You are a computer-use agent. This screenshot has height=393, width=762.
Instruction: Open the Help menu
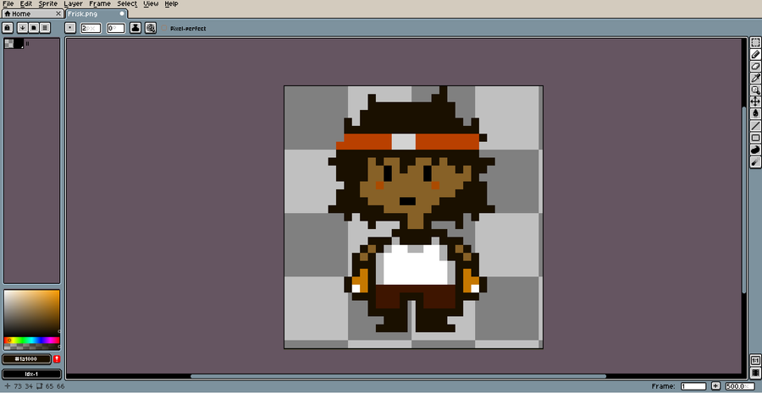pos(171,3)
